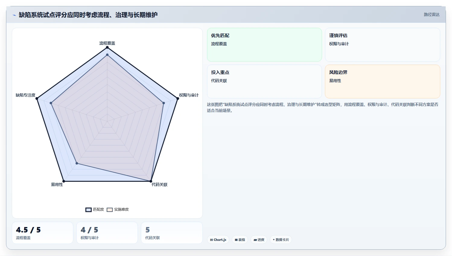Click the 5 代码关联 stat card
This screenshot has width=452, height=256.
click(172, 233)
